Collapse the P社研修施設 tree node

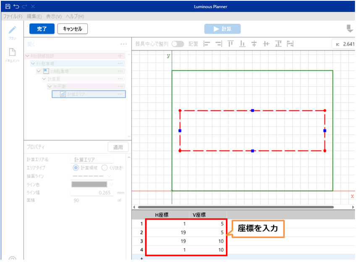(28, 56)
